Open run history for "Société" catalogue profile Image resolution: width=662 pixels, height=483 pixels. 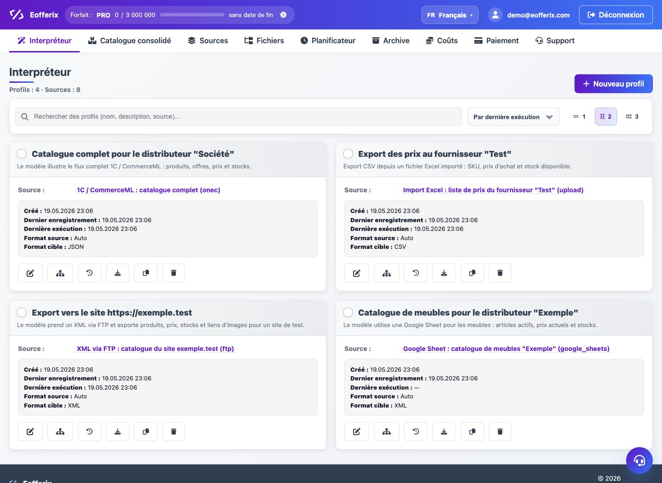(x=90, y=273)
